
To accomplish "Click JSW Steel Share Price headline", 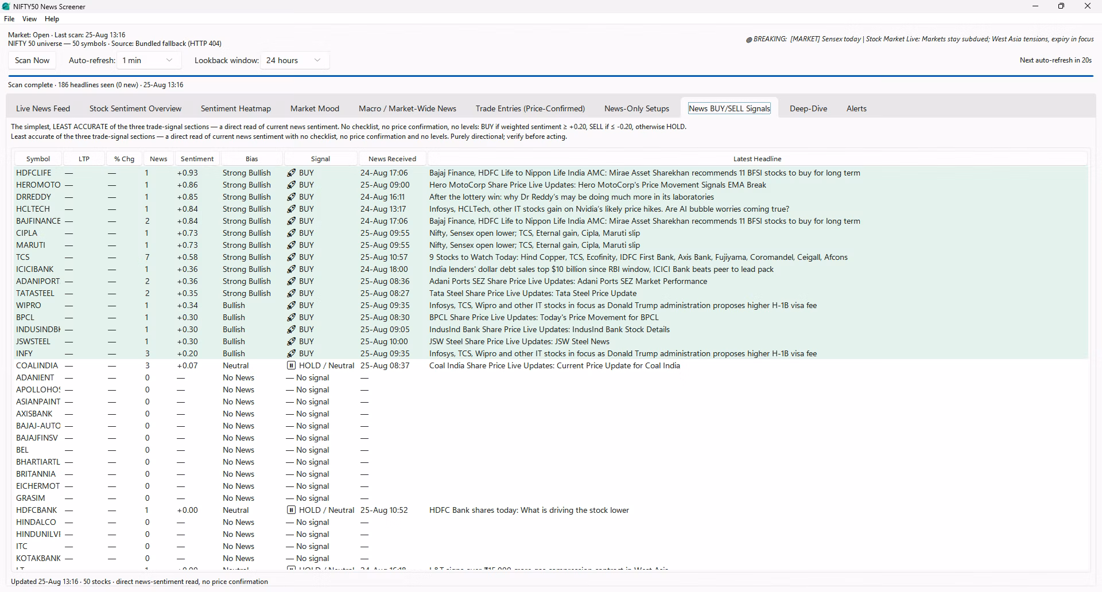I will pos(519,341).
